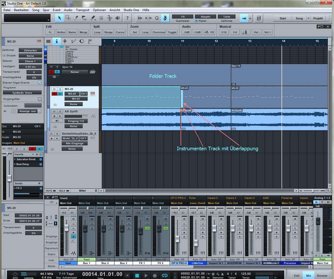Screen dimensions: 334x279
Task: Solo the AX-Synth track
Action: [60, 111]
